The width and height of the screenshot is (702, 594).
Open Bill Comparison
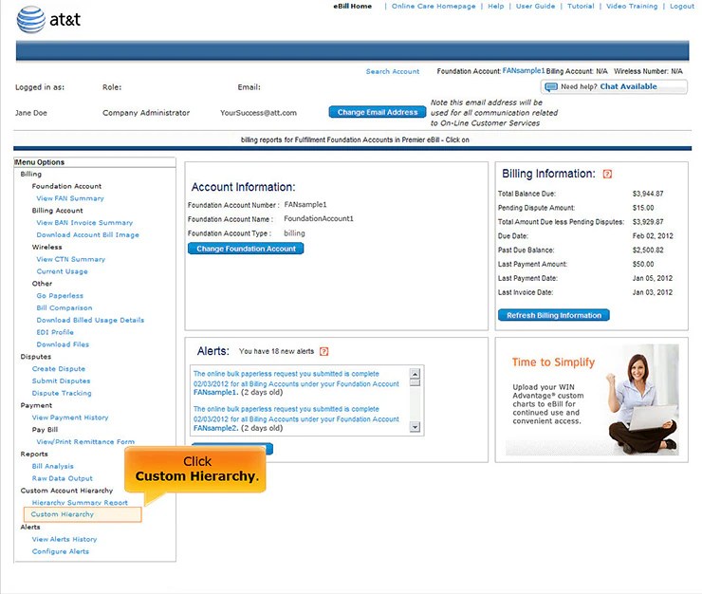[x=65, y=307]
